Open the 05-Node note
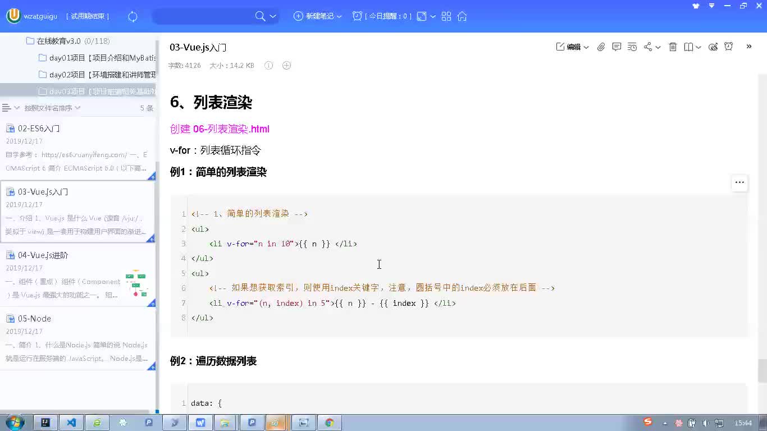The width and height of the screenshot is (767, 431). 77,338
